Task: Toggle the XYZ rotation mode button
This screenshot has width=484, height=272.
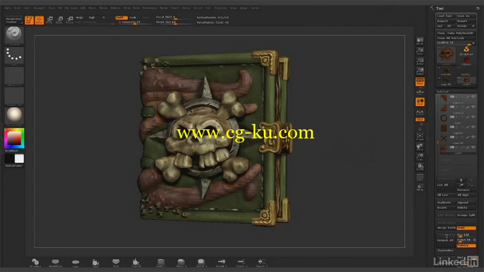Action: pos(420,119)
